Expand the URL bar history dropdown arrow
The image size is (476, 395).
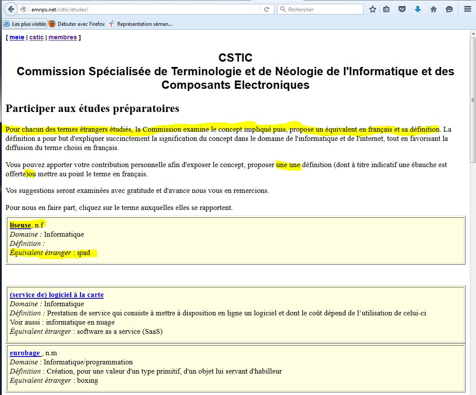coord(254,9)
